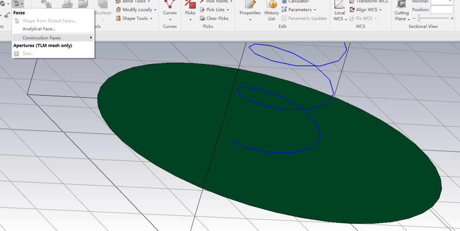Click the Clear Picks button
The height and width of the screenshot is (231, 460).
(x=214, y=18)
